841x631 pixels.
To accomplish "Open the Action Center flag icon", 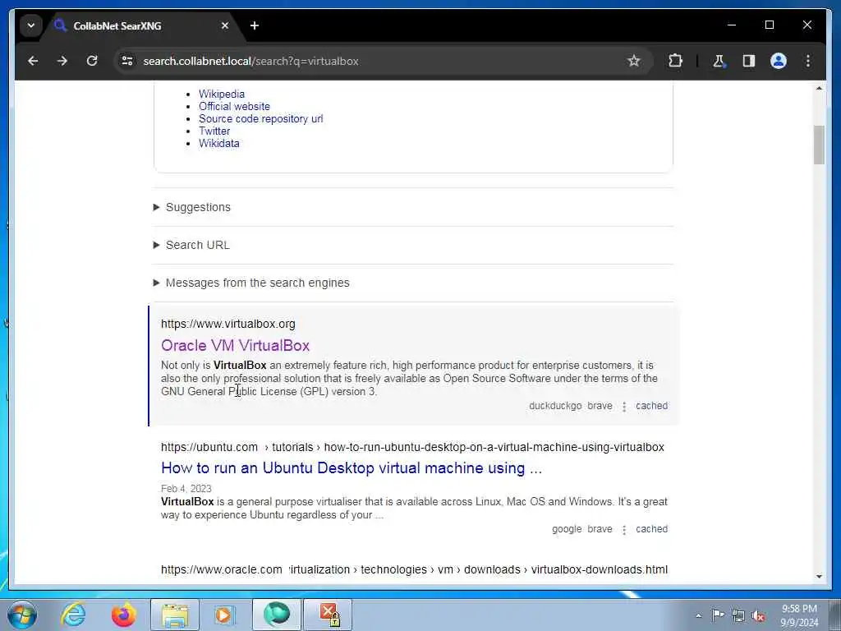I will click(718, 615).
